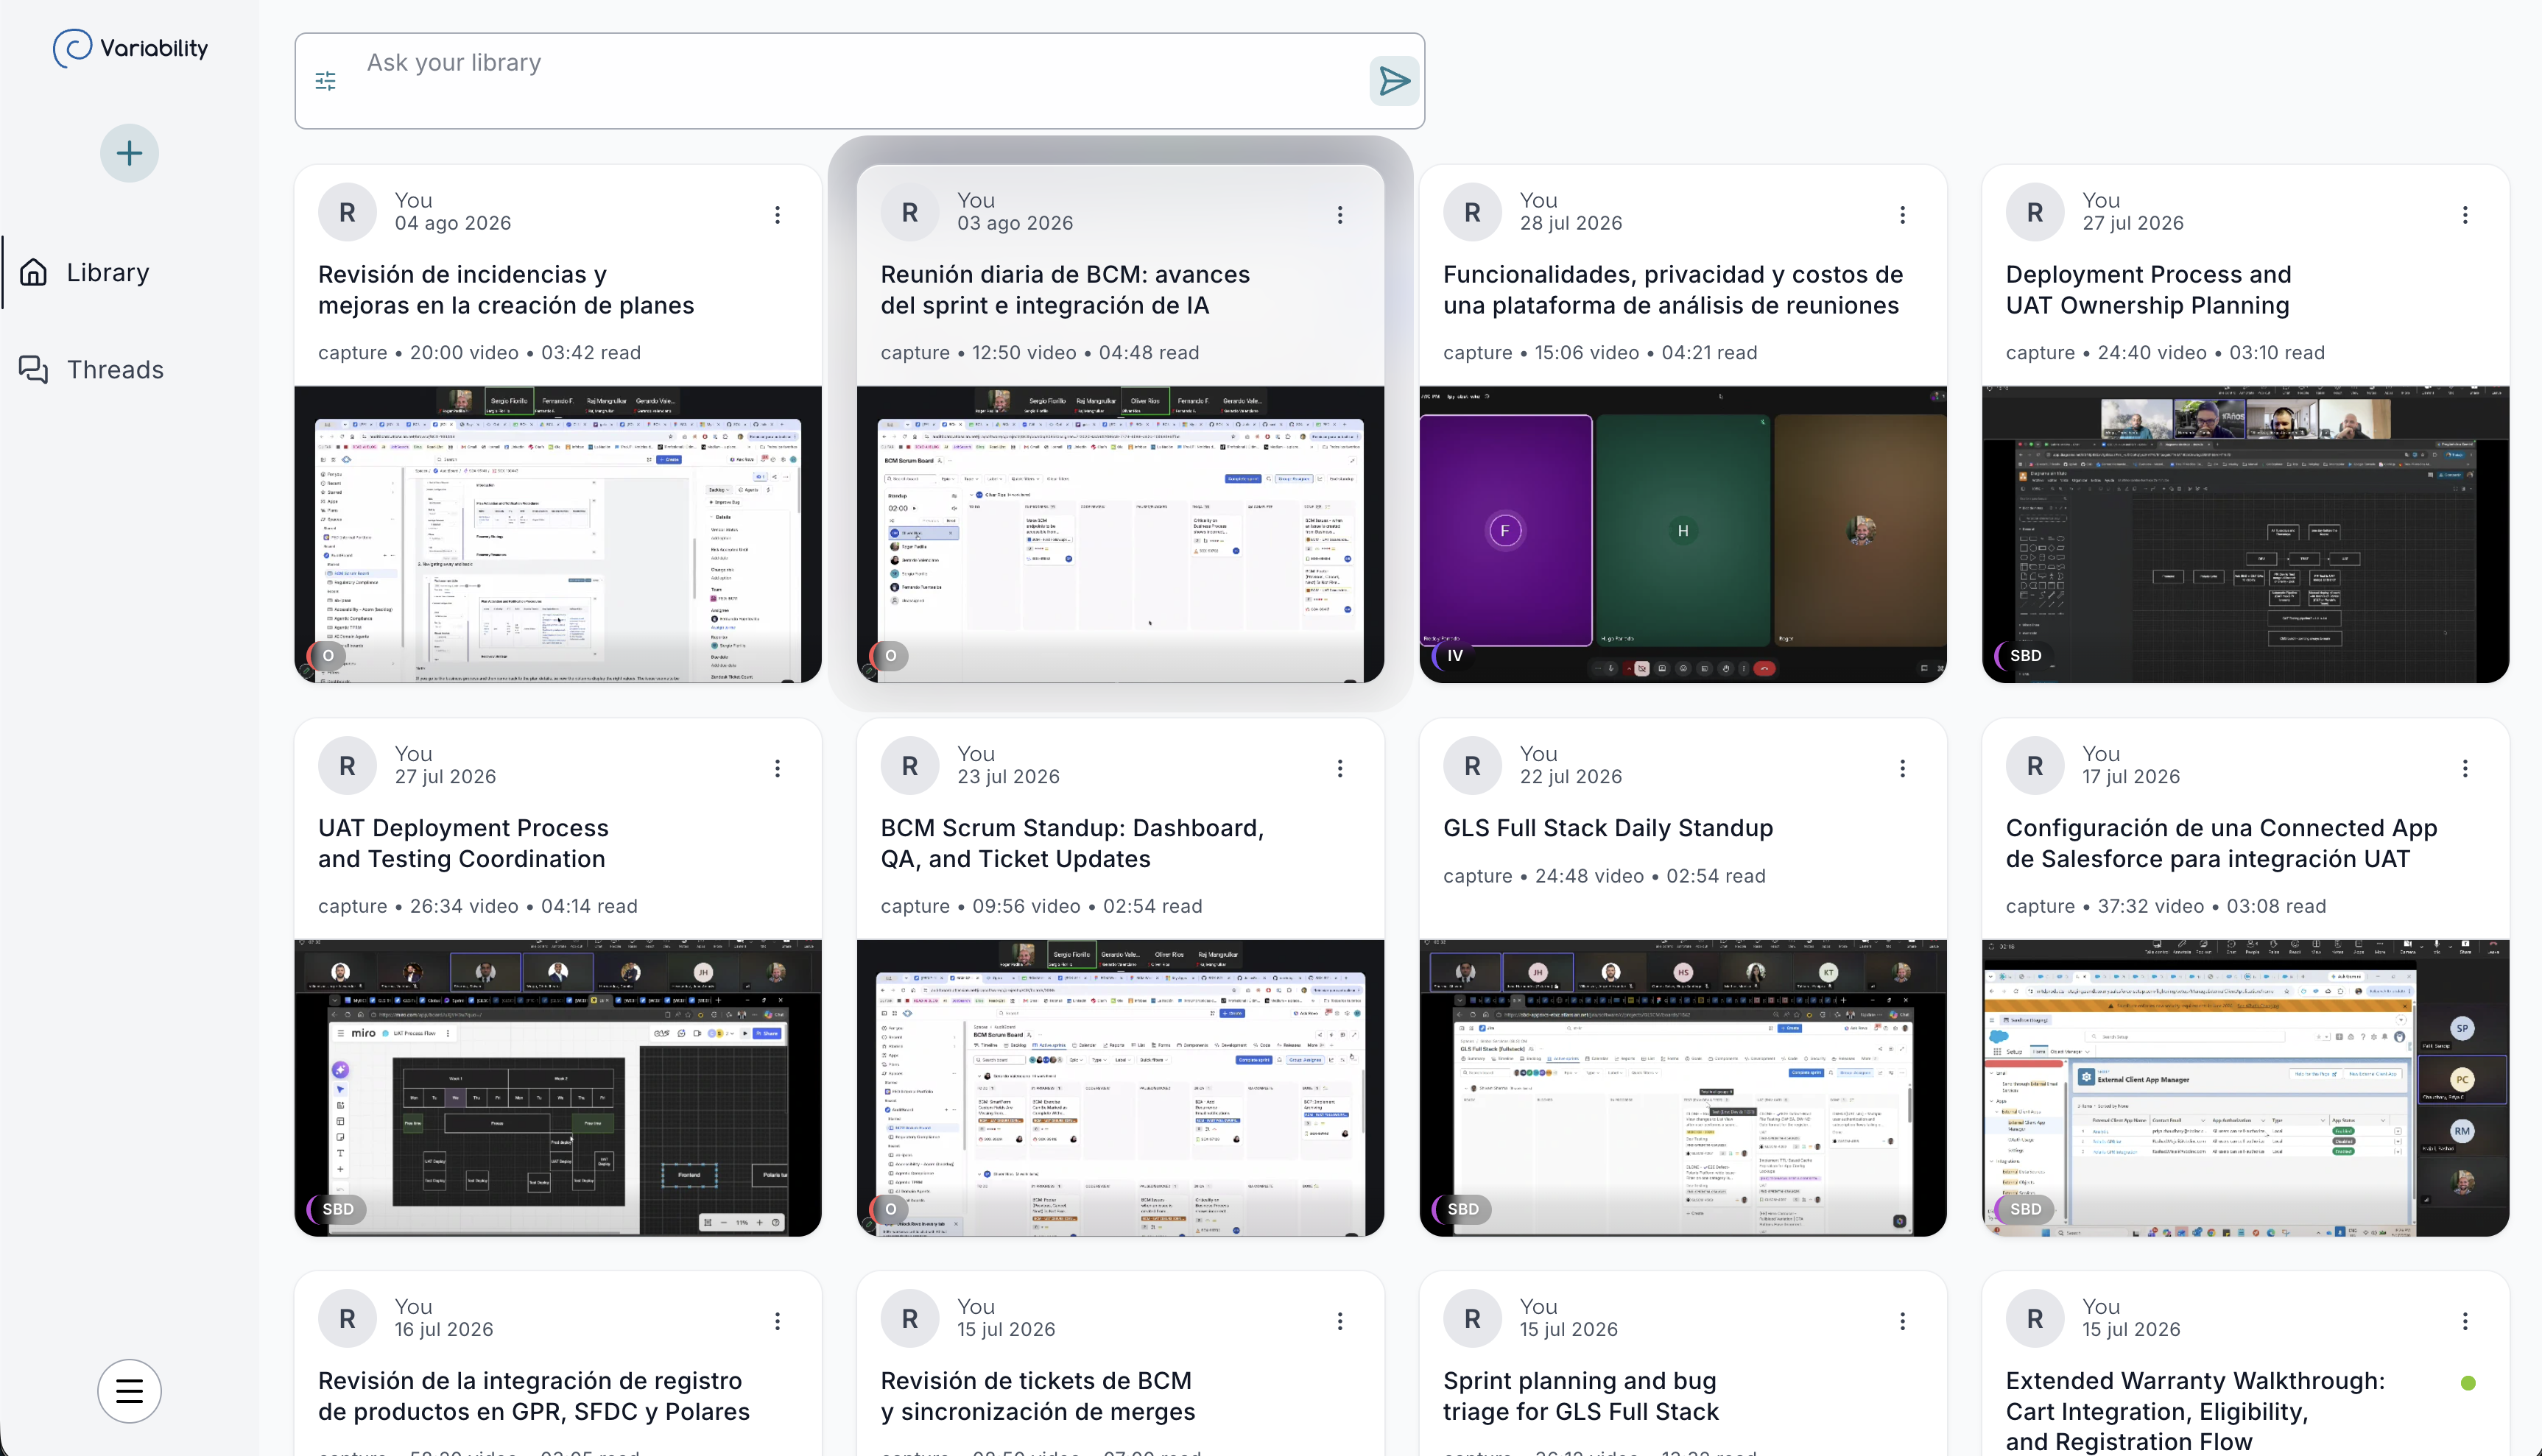Click 'capture • 37:32 video • 03:08 read' text

pyautogui.click(x=2166, y=906)
